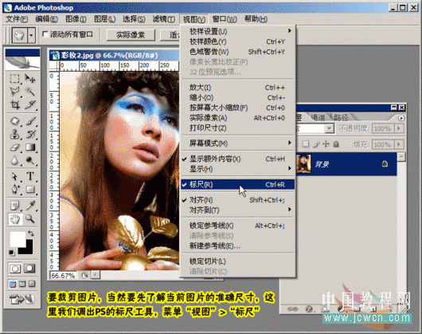This screenshot has height=334, width=422.
Task: Open the Edit menu
Action: [x=46, y=19]
